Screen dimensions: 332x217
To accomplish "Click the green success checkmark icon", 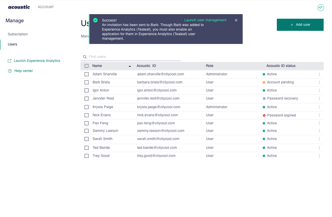I will [95, 20].
